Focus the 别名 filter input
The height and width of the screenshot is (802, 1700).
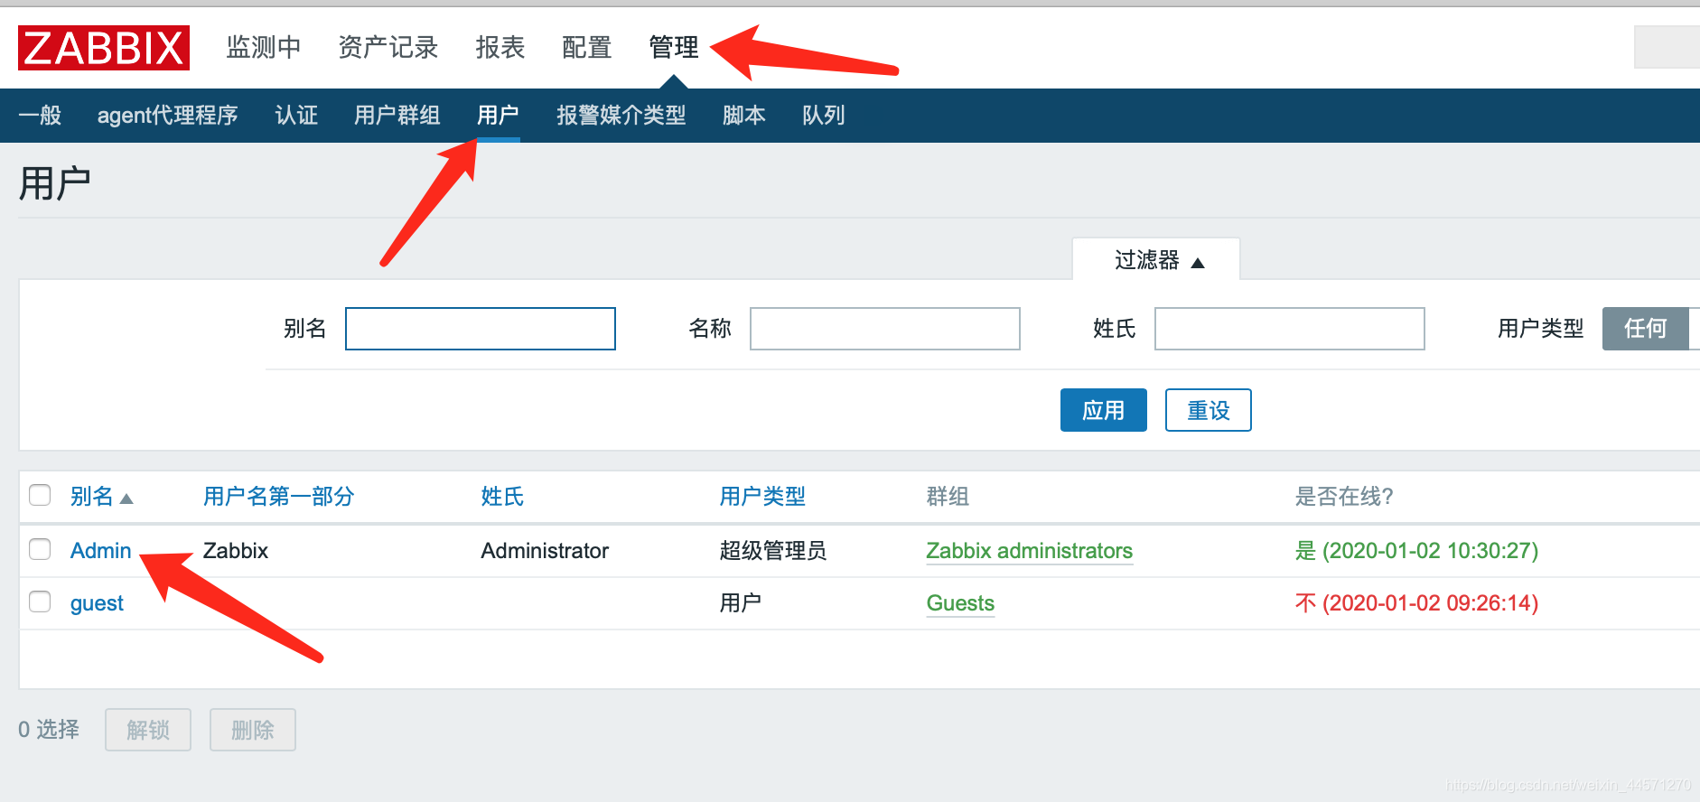[481, 329]
